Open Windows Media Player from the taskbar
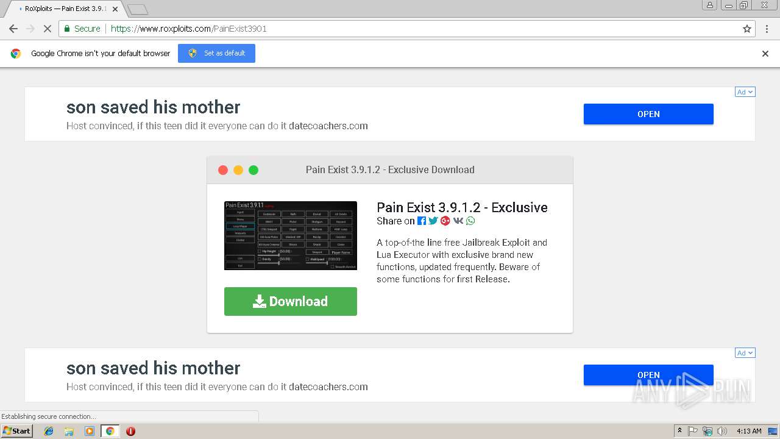780x439 pixels. coord(90,431)
